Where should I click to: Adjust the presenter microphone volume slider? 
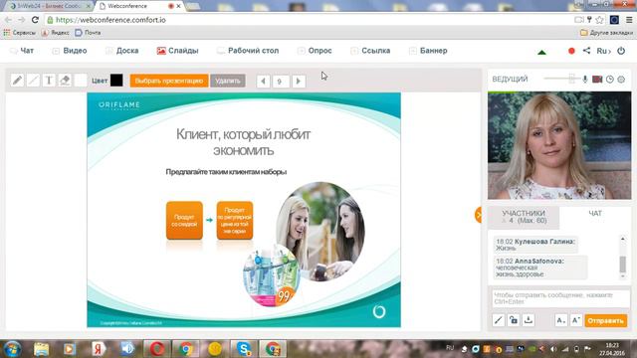(572, 79)
